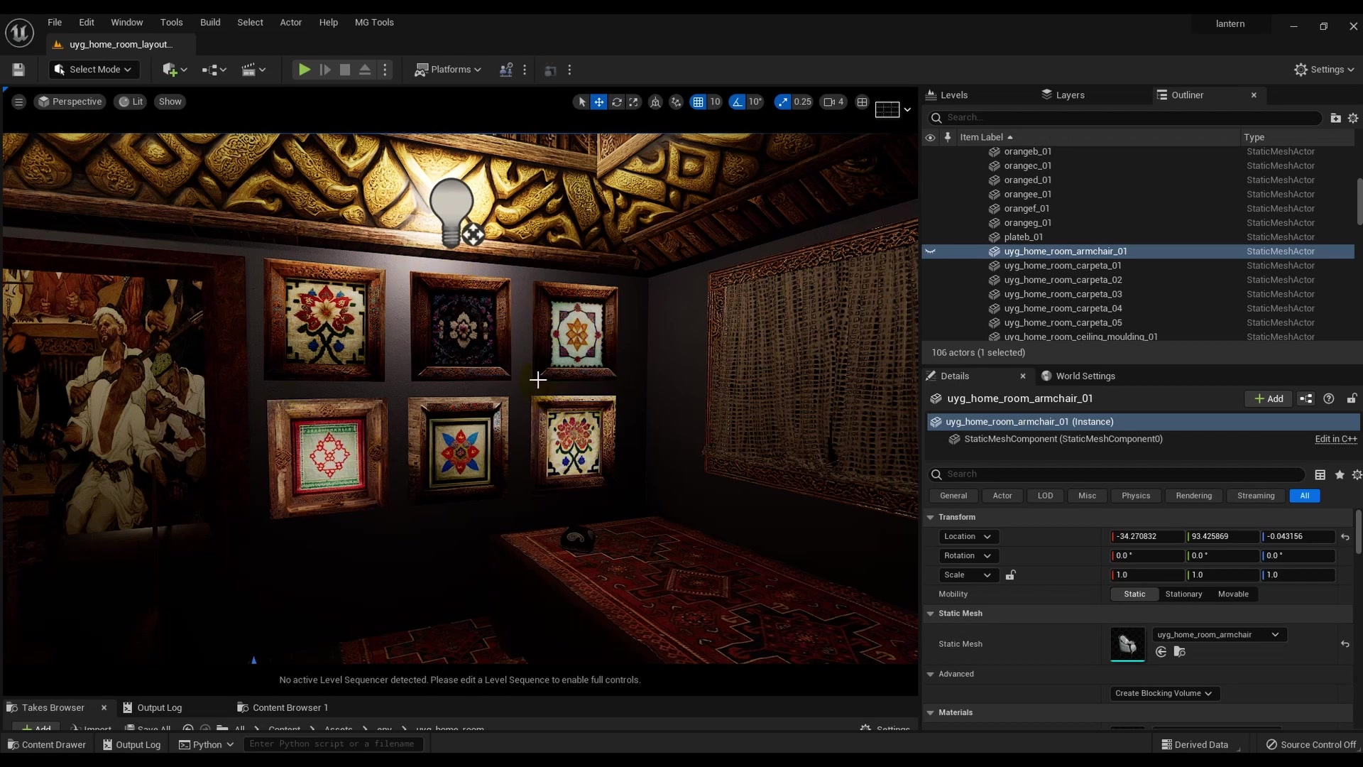This screenshot has width=1363, height=767.
Task: Activate the Scale tool in viewport
Action: pos(634,102)
